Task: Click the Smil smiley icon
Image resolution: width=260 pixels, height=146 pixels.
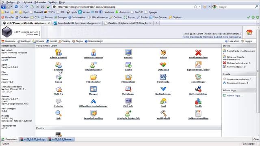Action: (163, 101)
